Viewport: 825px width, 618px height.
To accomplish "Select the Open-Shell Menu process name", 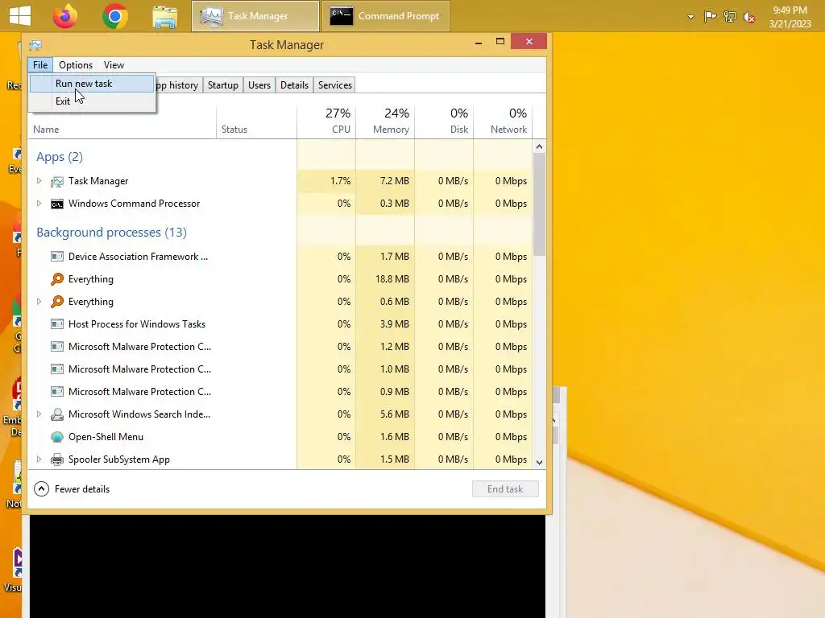I will click(106, 437).
